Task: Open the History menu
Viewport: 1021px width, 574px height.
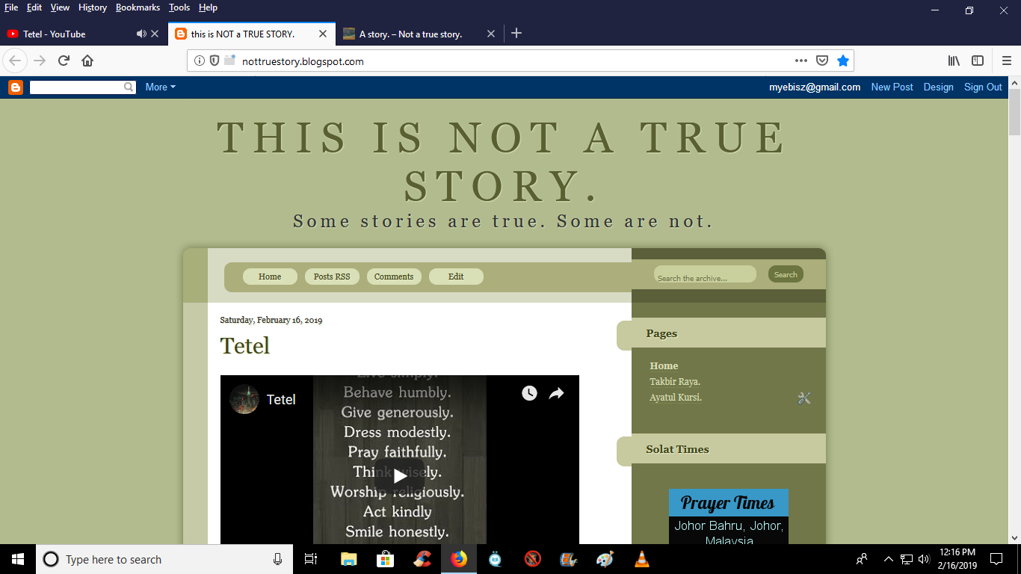Action: [x=93, y=7]
